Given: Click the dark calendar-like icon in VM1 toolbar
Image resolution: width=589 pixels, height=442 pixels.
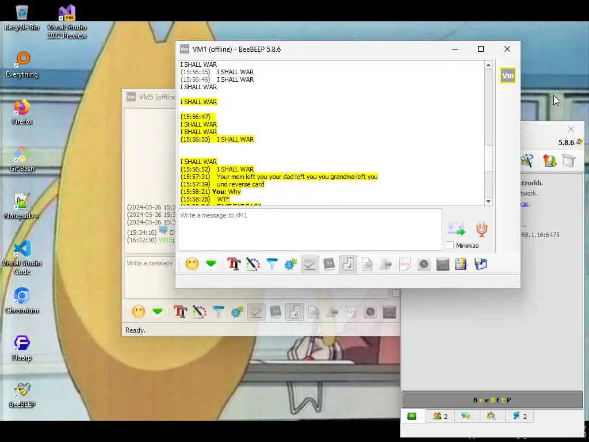Looking at the screenshot, I should (x=443, y=264).
